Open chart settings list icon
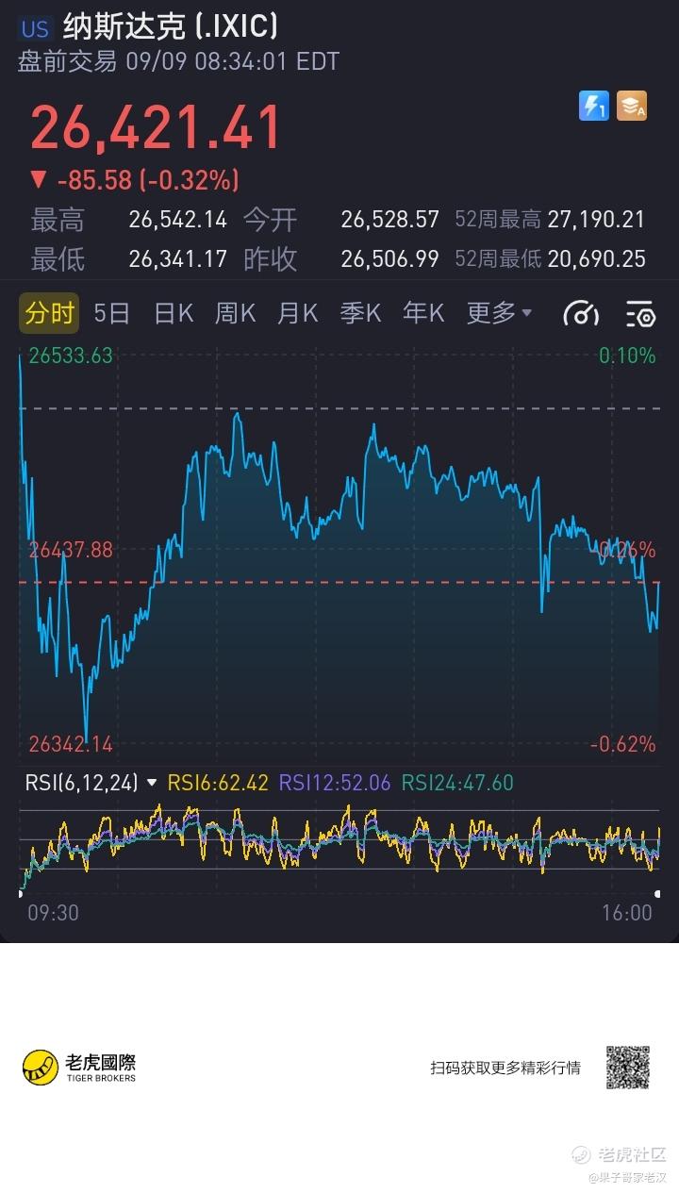This screenshot has height=1193, width=679. pos(640,314)
